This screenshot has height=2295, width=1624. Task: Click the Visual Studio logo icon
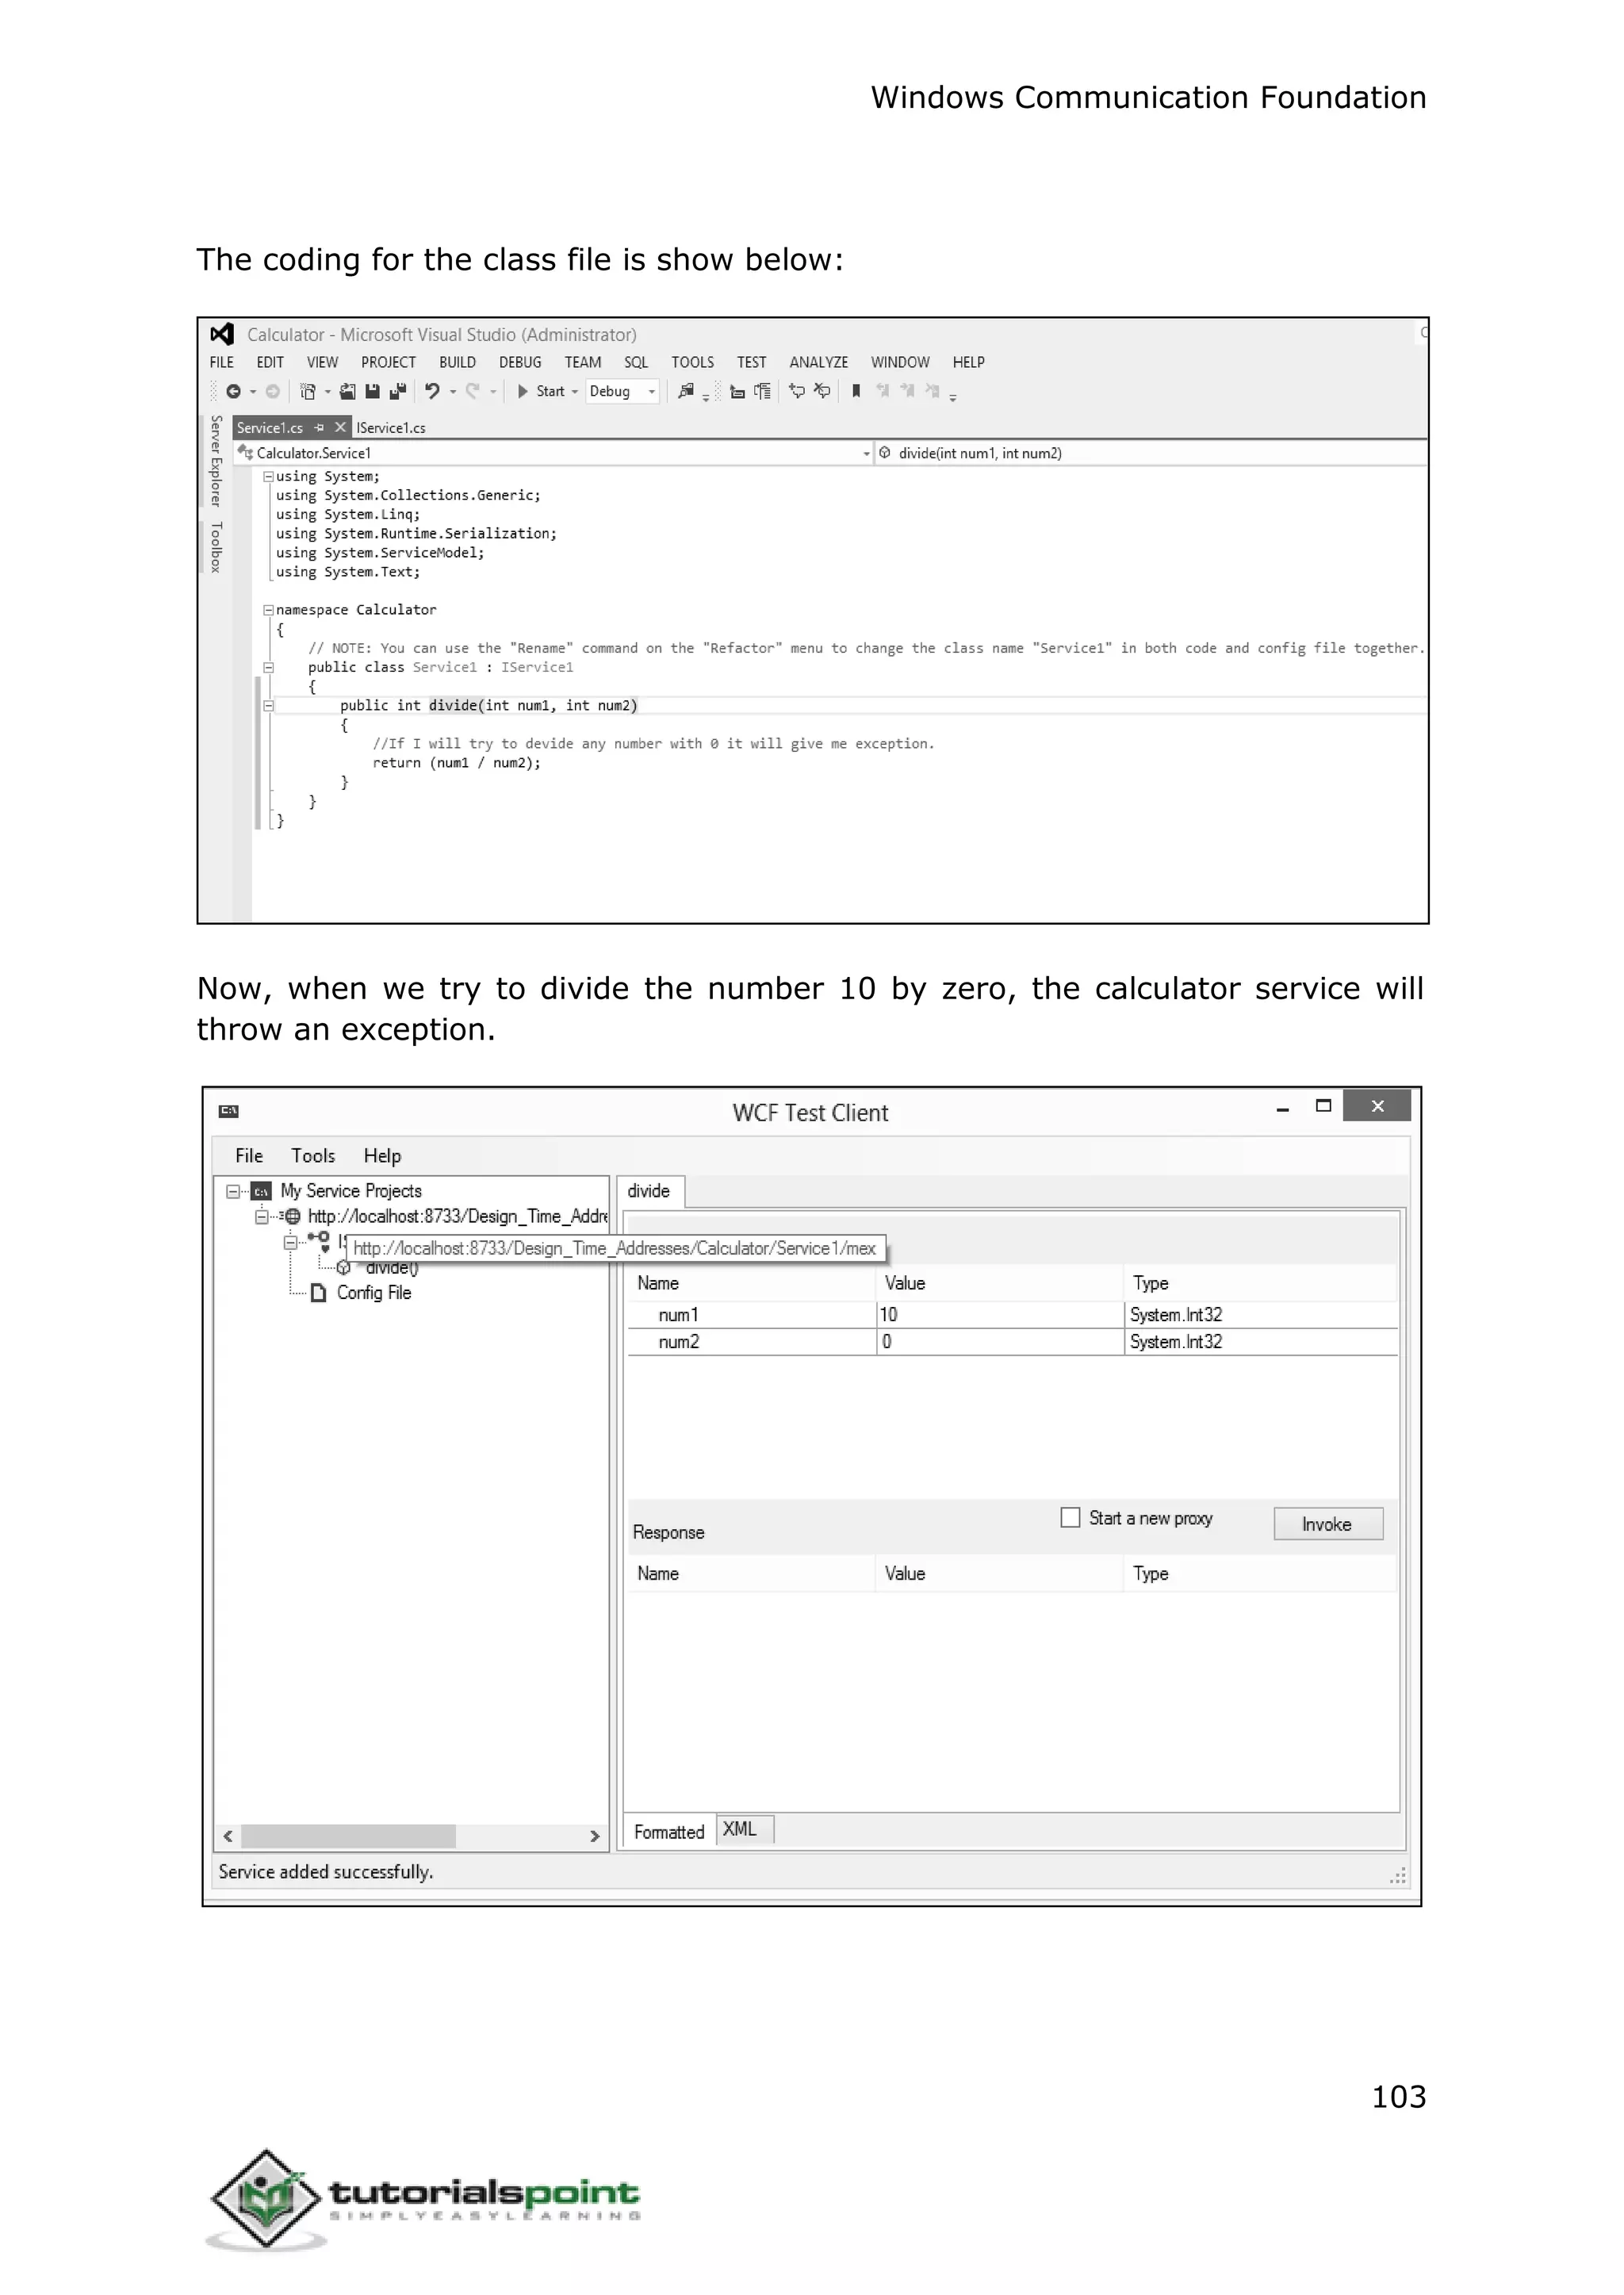click(222, 334)
